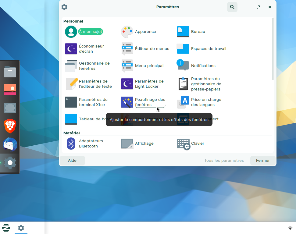Click the settings panel vertical scrollbar
Screen dimensions: 296x234
tap(273, 49)
